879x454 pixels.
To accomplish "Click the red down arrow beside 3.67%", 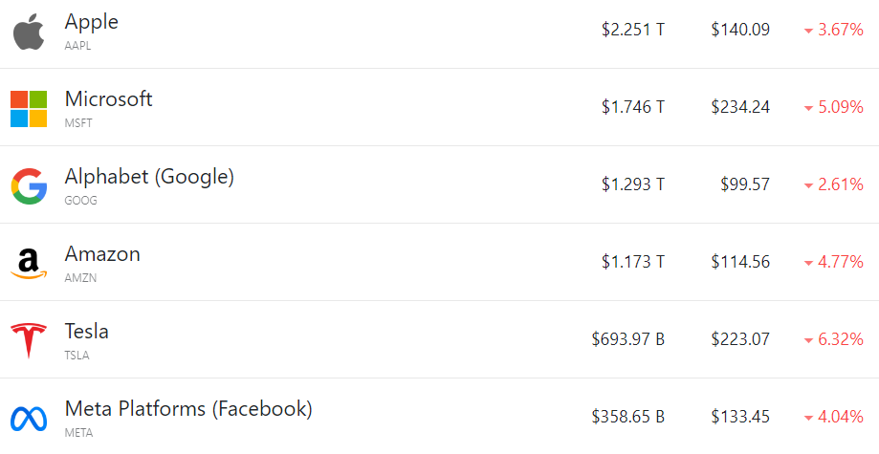I will click(x=808, y=32).
